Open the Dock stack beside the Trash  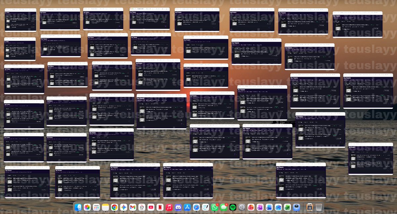310,207
